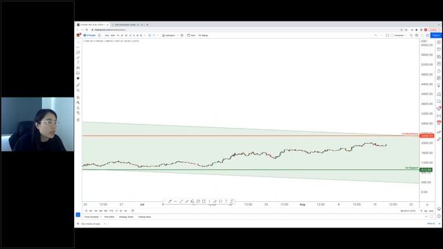Click the blue Publish button
443x249 pixels.
(x=436, y=35)
